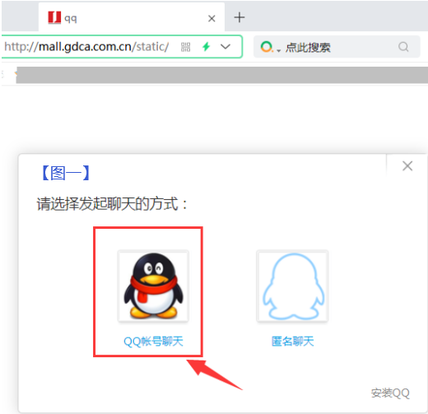This screenshot has height=414, width=428.
Task: Open a new tab with plus icon
Action: tap(240, 17)
